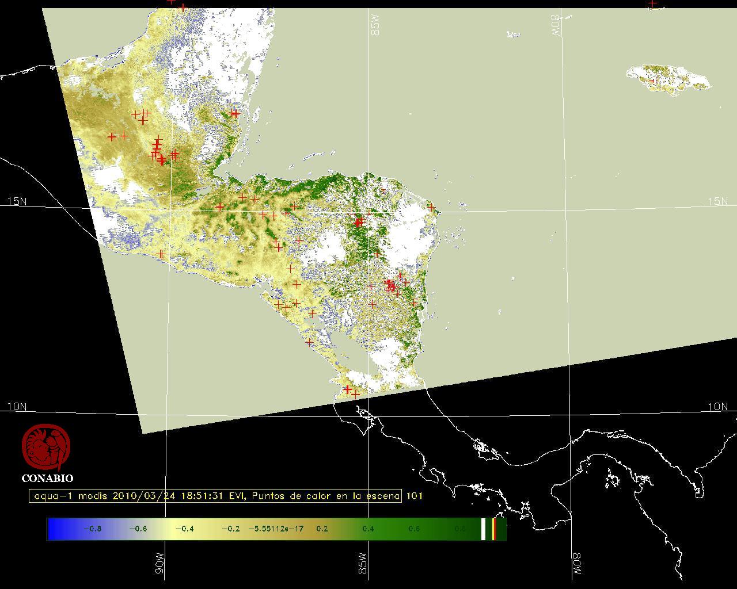Click the red cross at top-right image edge
The width and height of the screenshot is (737, 589).
[x=652, y=4]
